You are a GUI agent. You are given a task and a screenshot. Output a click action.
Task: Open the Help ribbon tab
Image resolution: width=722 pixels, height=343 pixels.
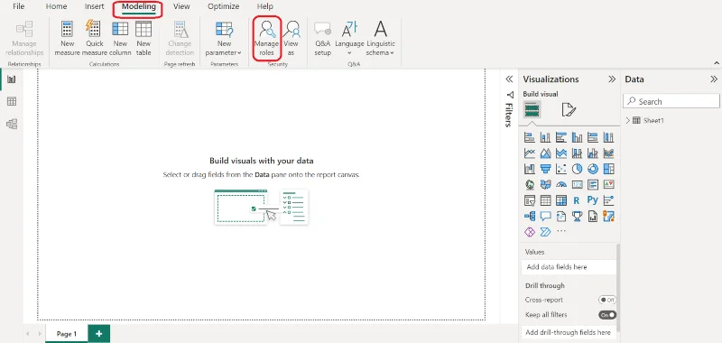pos(264,6)
